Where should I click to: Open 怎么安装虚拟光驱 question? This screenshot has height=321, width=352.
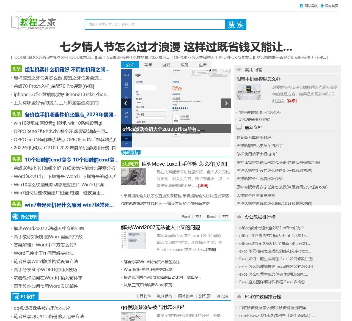pyautogui.click(x=255, y=119)
